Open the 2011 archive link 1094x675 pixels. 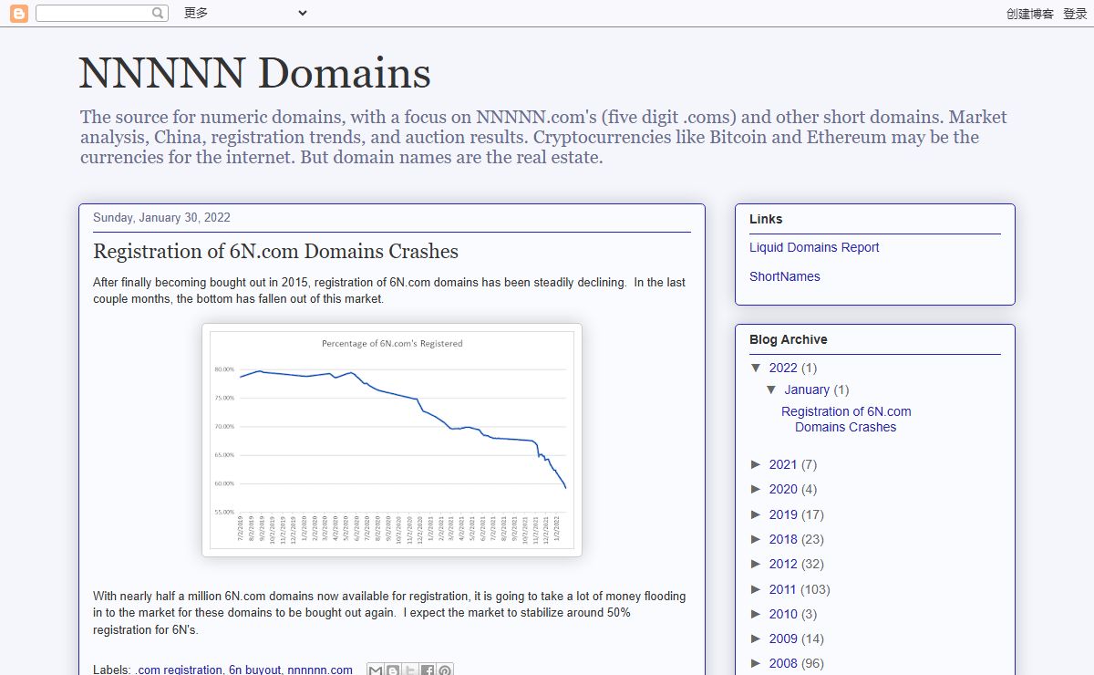click(x=783, y=589)
